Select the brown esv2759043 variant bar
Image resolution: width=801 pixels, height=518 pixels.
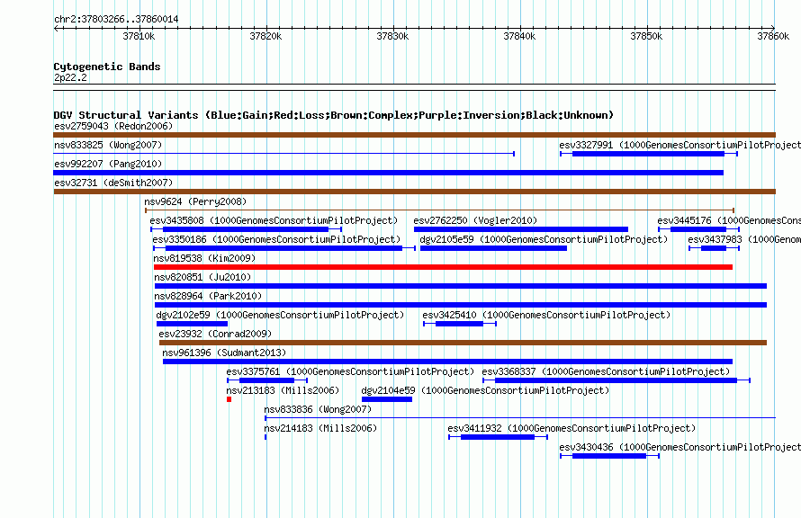click(414, 135)
